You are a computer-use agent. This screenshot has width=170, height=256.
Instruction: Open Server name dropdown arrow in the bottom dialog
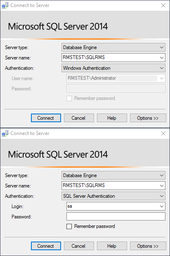[x=162, y=186]
